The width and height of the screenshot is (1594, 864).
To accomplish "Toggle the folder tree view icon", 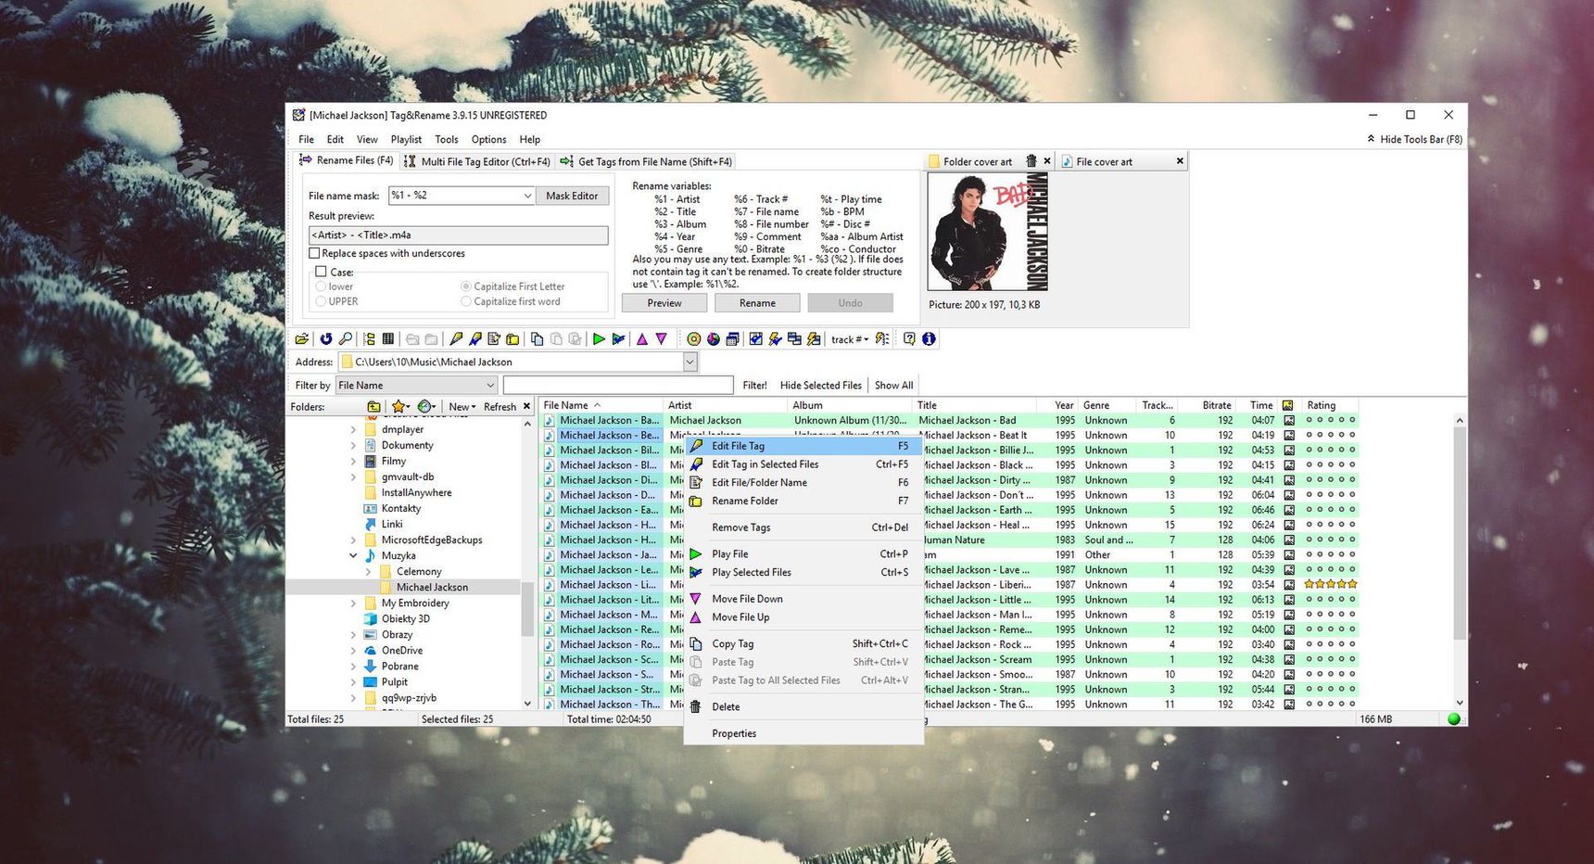I will (x=369, y=339).
